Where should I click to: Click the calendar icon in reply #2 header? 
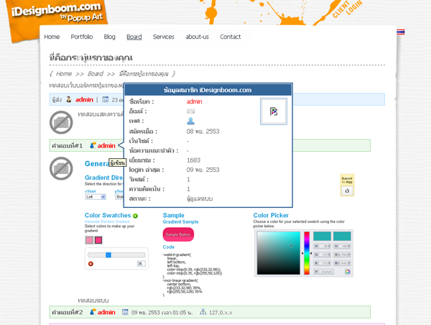pyautogui.click(x=125, y=312)
